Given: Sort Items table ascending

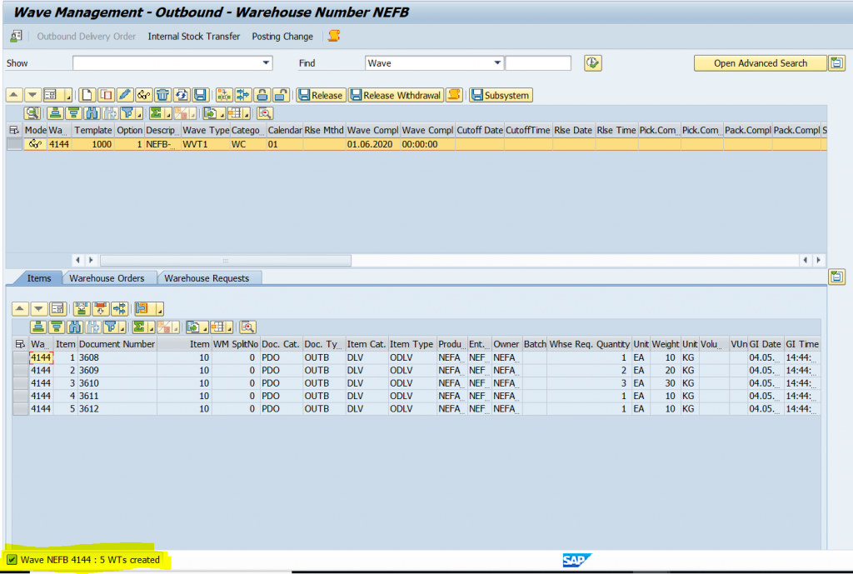Looking at the screenshot, I should (38, 327).
